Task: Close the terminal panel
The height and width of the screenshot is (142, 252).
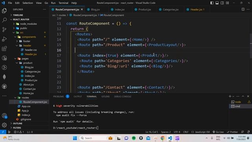Action: [248, 96]
